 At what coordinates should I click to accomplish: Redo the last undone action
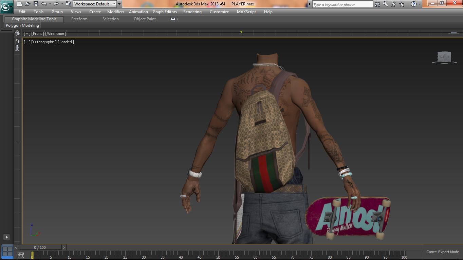(56, 4)
